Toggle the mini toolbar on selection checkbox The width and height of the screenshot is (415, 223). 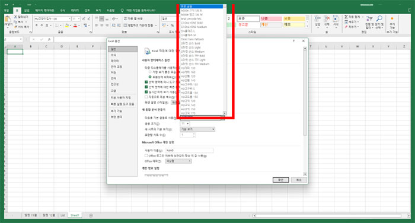click(x=146, y=82)
